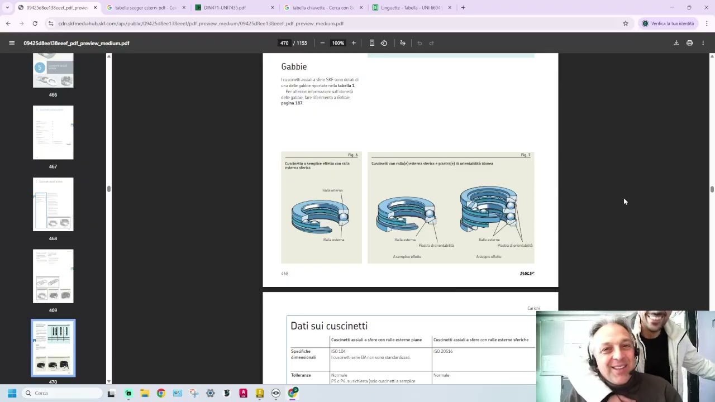Screen dimensions: 715x402
Task: Open Settings gear on taskbar
Action: (x=210, y=393)
